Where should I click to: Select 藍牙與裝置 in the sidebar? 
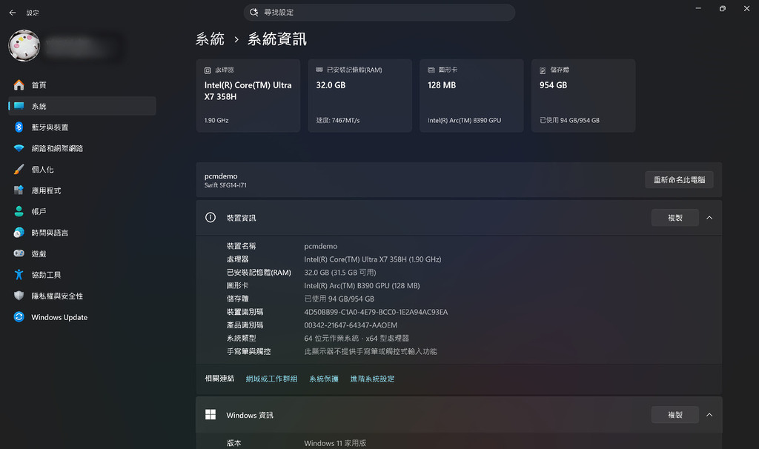coord(82,127)
